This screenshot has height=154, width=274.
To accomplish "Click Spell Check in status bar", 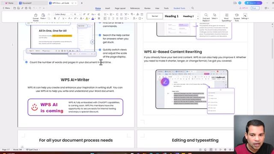I will pyautogui.click(x=33, y=150).
